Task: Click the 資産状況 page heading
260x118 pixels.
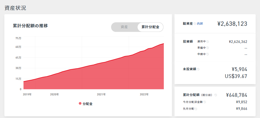Action: (x=15, y=8)
